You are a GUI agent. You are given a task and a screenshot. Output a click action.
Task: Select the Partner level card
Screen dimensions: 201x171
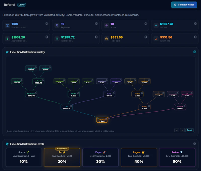tap(177, 157)
